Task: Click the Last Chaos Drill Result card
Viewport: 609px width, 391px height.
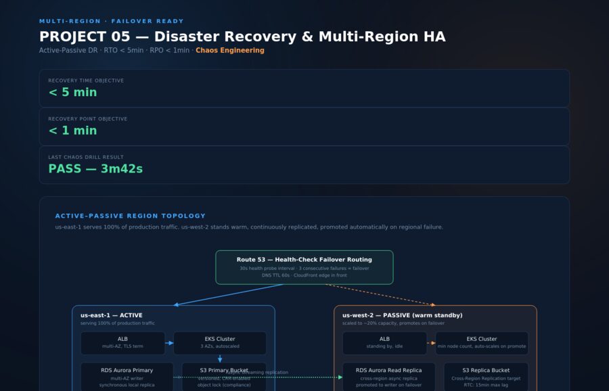Action: [x=304, y=164]
